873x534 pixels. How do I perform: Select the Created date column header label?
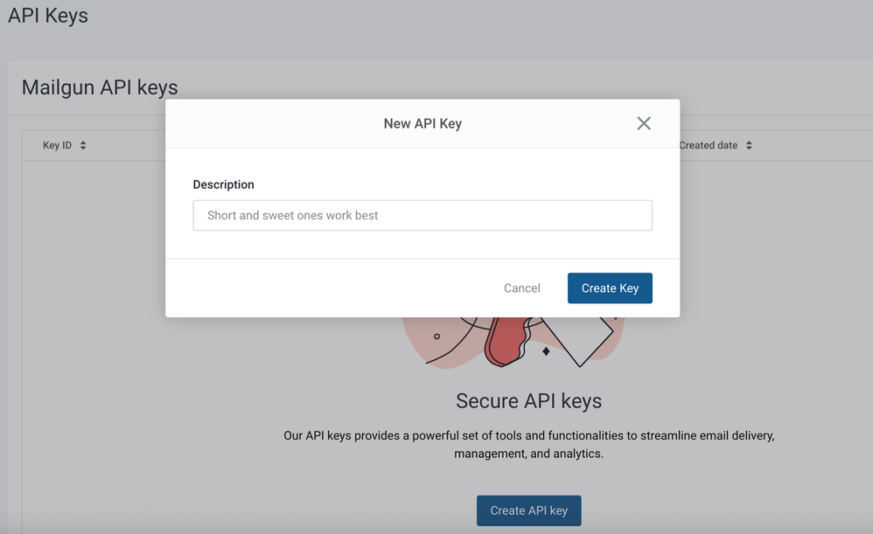tap(709, 145)
